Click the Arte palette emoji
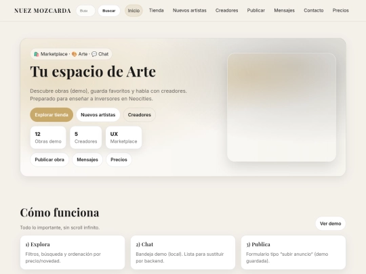This screenshot has width=366, height=274. (75, 54)
